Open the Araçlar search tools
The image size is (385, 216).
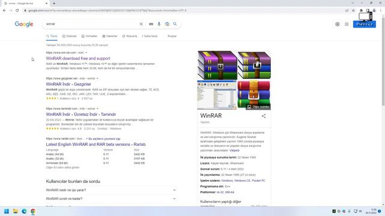tap(172, 36)
